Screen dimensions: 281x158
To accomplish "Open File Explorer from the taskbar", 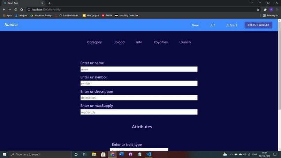I will (x=94, y=154).
